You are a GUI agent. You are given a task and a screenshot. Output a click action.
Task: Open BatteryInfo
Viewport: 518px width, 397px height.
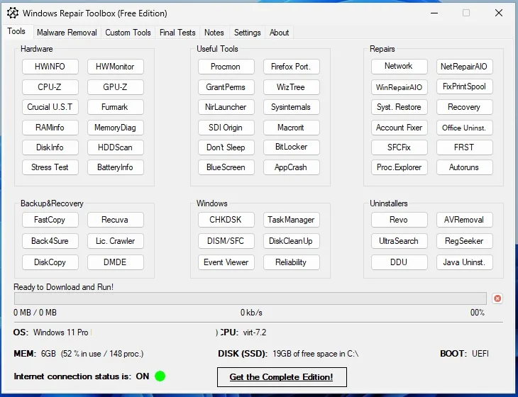pos(116,167)
